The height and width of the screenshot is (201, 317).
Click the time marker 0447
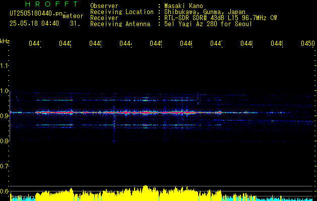coord(216,43)
